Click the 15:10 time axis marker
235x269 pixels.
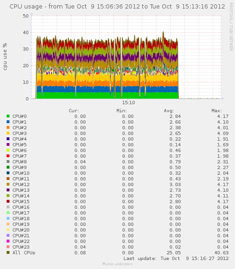click(129, 103)
